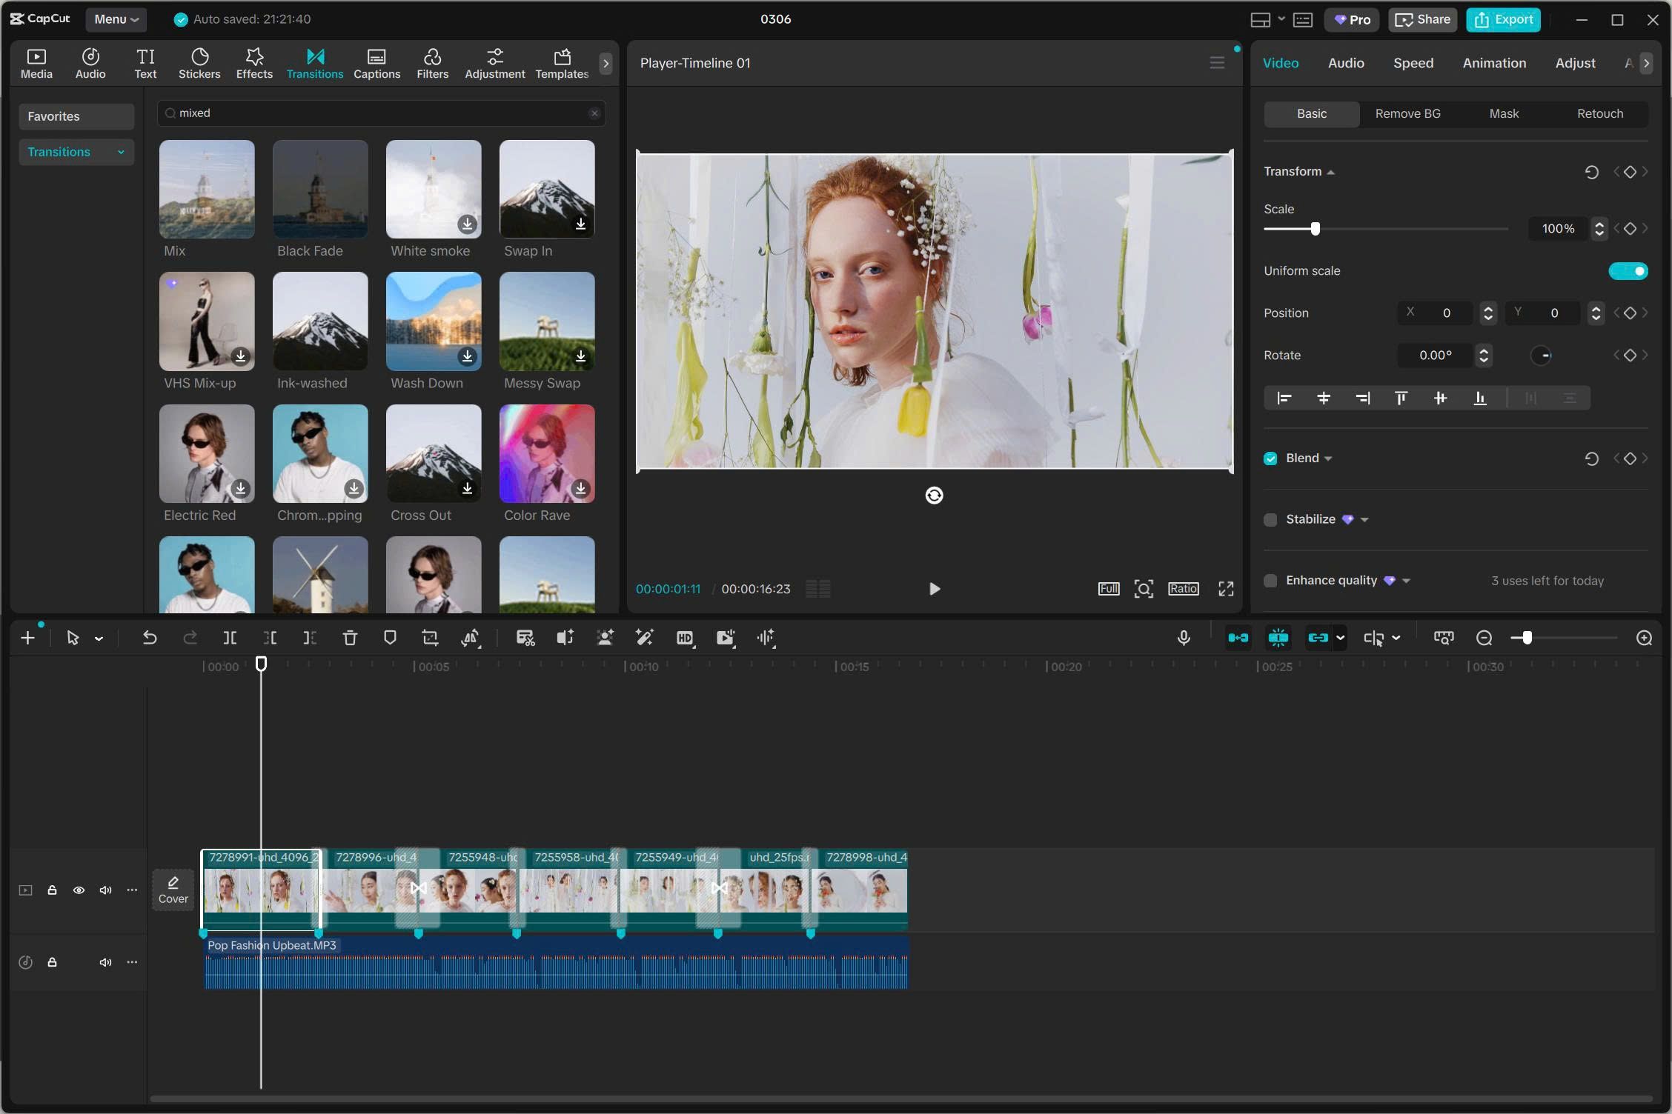The width and height of the screenshot is (1672, 1114).
Task: Zoom out the timeline
Action: [x=1484, y=638]
